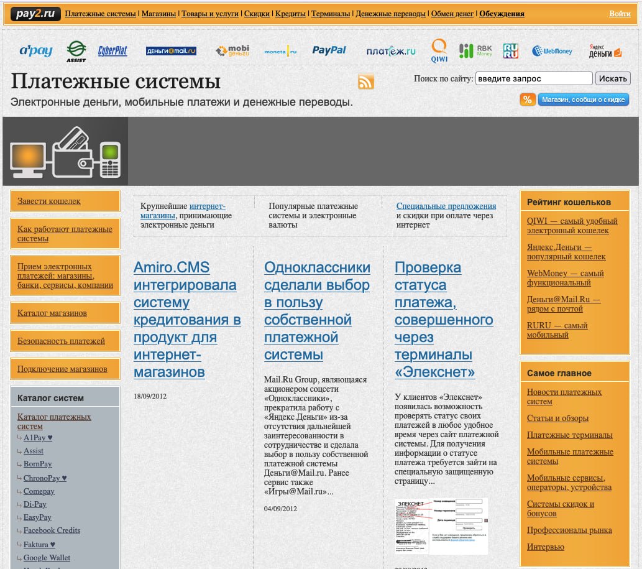The image size is (642, 569).
Task: Open Терминалы in top menu
Action: coord(331,14)
